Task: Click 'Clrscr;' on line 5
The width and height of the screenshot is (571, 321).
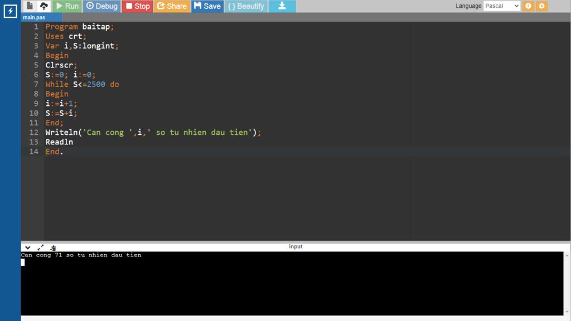Action: click(x=61, y=65)
